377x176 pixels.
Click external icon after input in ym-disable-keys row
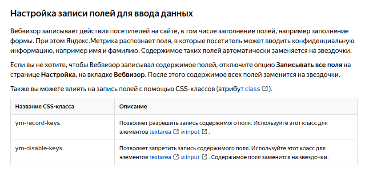(x=205, y=157)
